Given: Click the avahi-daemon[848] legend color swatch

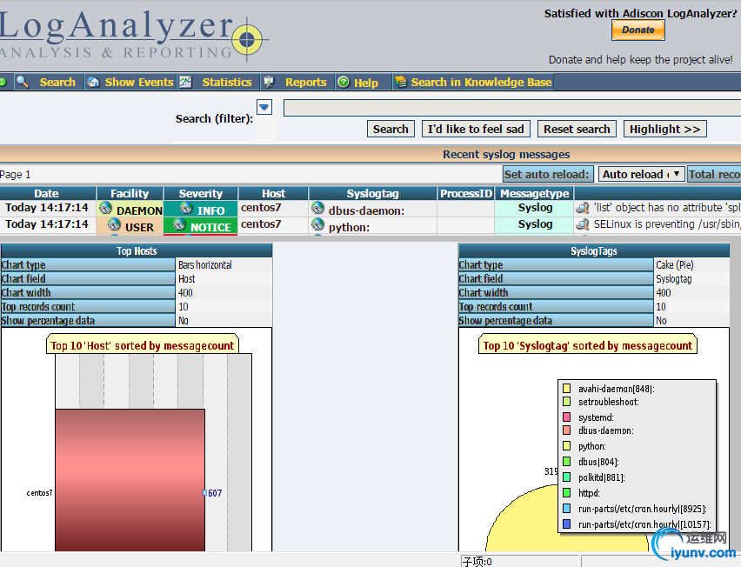Looking at the screenshot, I should click(x=566, y=389).
